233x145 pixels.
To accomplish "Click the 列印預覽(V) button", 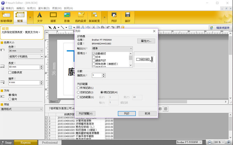I will click(x=85, y=114).
